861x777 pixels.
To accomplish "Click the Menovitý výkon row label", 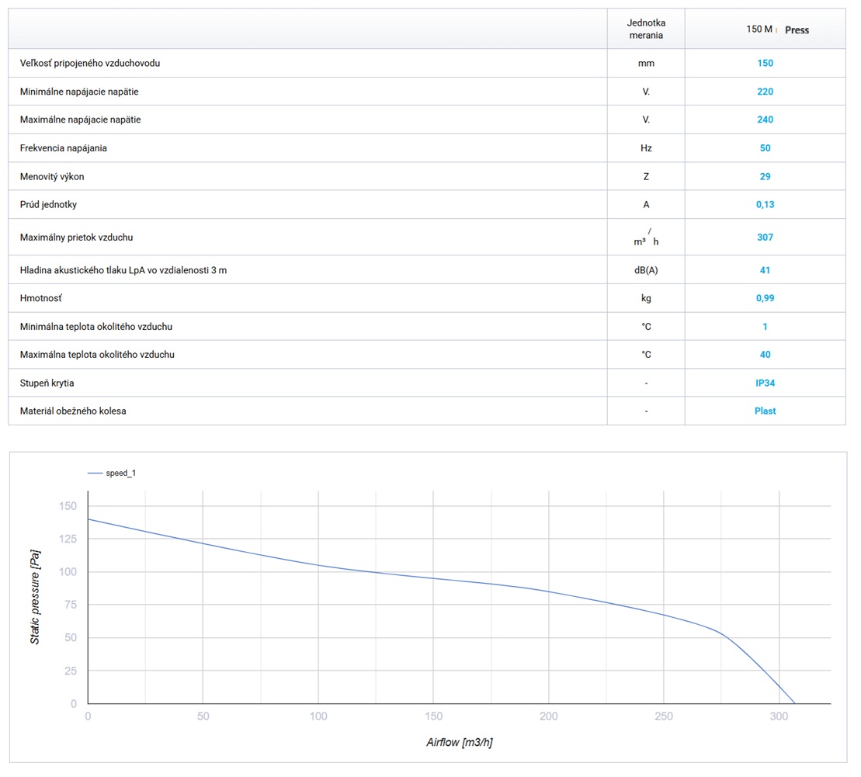I will coord(52,176).
